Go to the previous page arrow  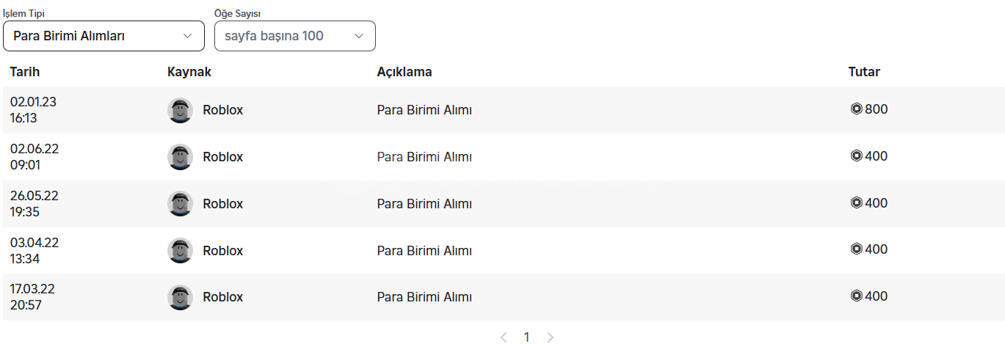coord(504,337)
